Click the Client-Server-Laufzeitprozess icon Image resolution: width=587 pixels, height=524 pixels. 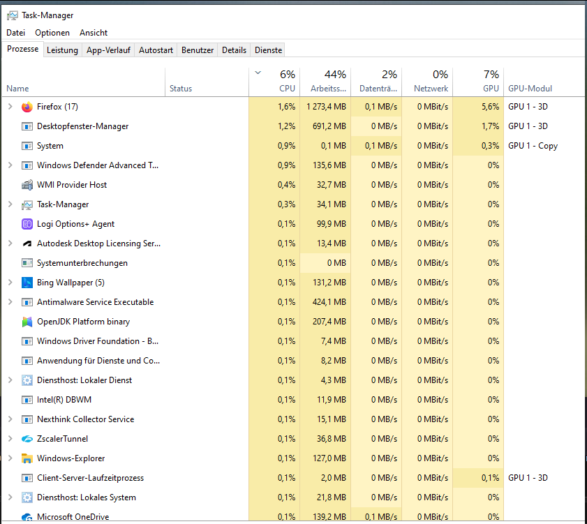(x=27, y=478)
